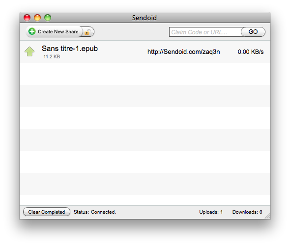Viewport: 290px width, 246px height.
Task: Click the empty row below the epub share
Action: pos(145,74)
